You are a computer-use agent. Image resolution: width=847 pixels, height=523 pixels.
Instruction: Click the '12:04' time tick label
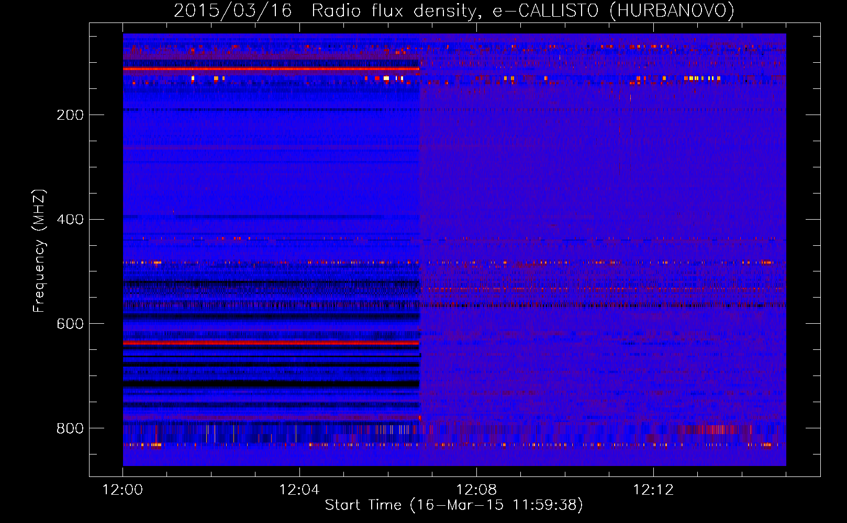(299, 490)
